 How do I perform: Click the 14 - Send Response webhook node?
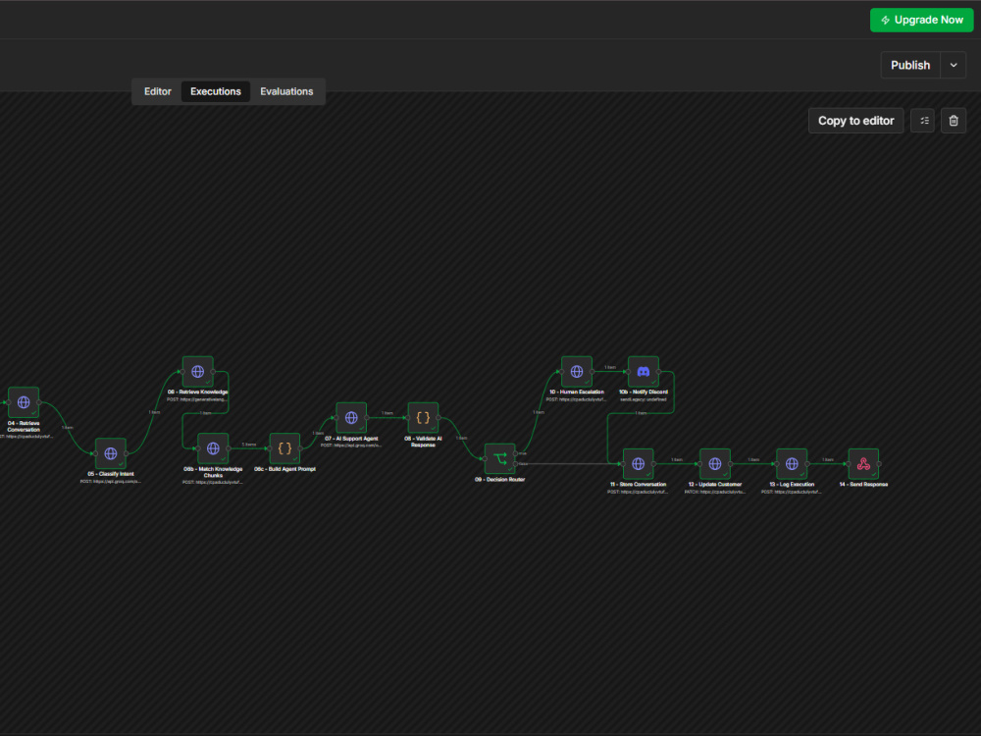(x=863, y=464)
